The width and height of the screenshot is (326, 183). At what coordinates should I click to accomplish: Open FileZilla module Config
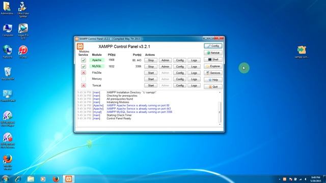coord(180,73)
